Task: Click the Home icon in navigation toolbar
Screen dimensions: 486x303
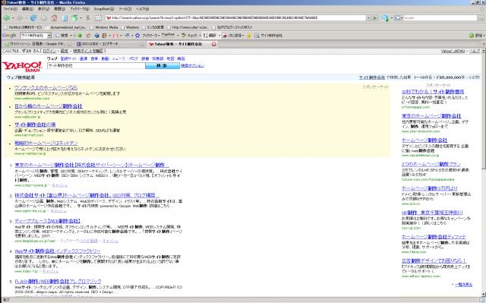Action: click(x=54, y=18)
